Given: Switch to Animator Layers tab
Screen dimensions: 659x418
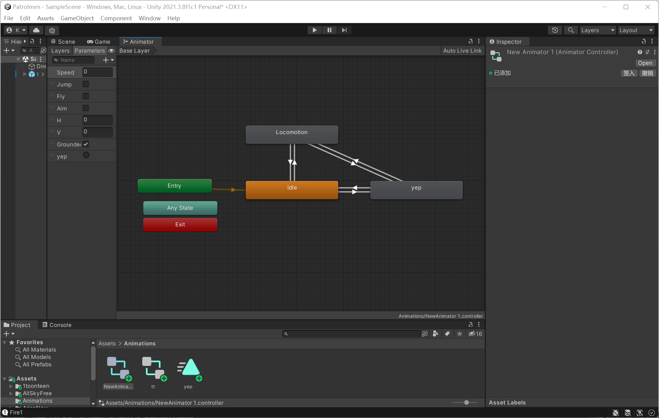Looking at the screenshot, I should (60, 51).
